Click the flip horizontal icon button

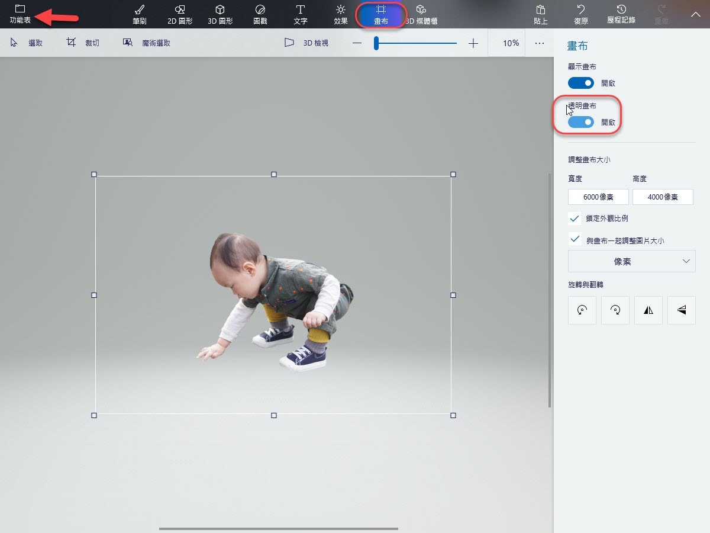pyautogui.click(x=648, y=310)
